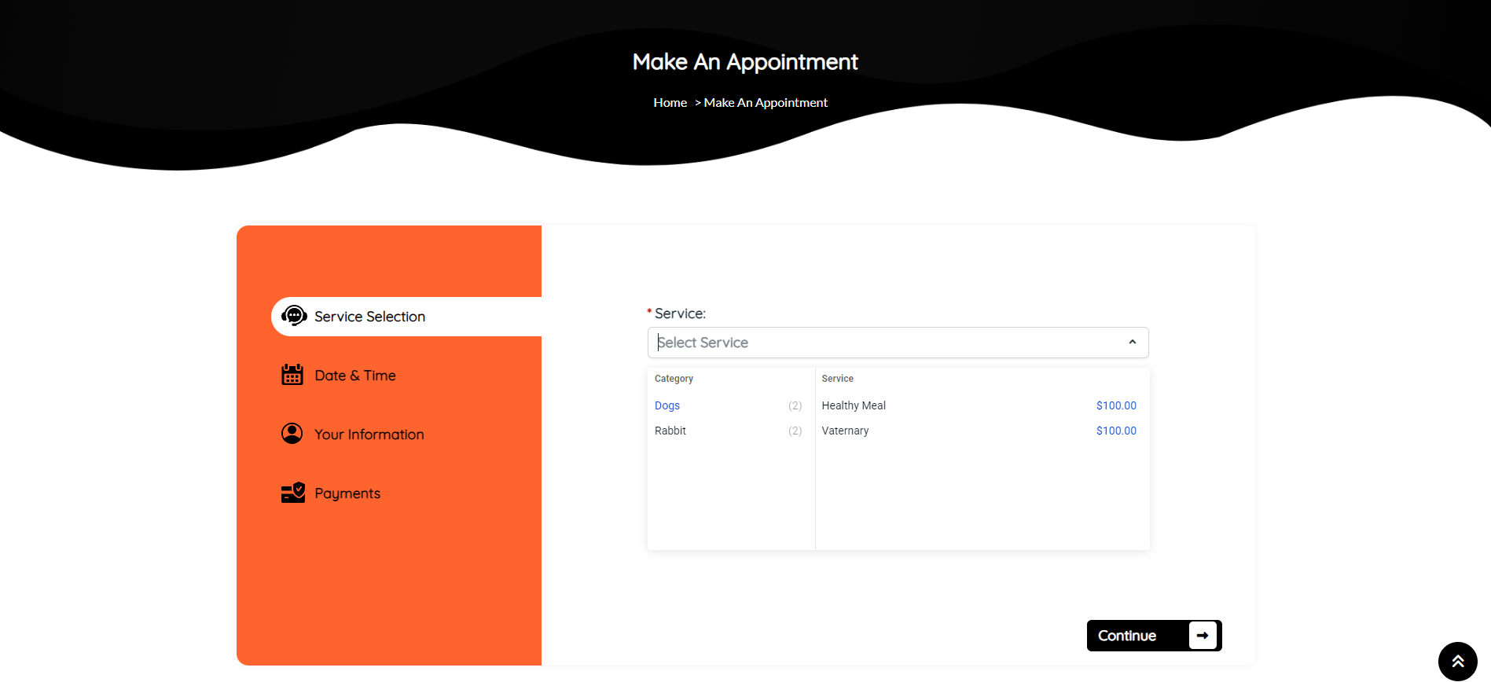Click the Date & Time calendar icon

(x=292, y=375)
